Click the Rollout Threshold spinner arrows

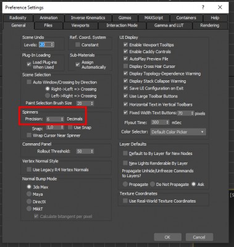click(92, 151)
